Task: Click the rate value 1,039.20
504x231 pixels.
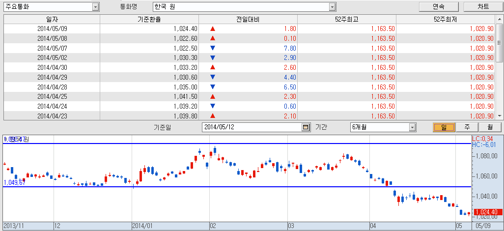Action: pyautogui.click(x=186, y=106)
